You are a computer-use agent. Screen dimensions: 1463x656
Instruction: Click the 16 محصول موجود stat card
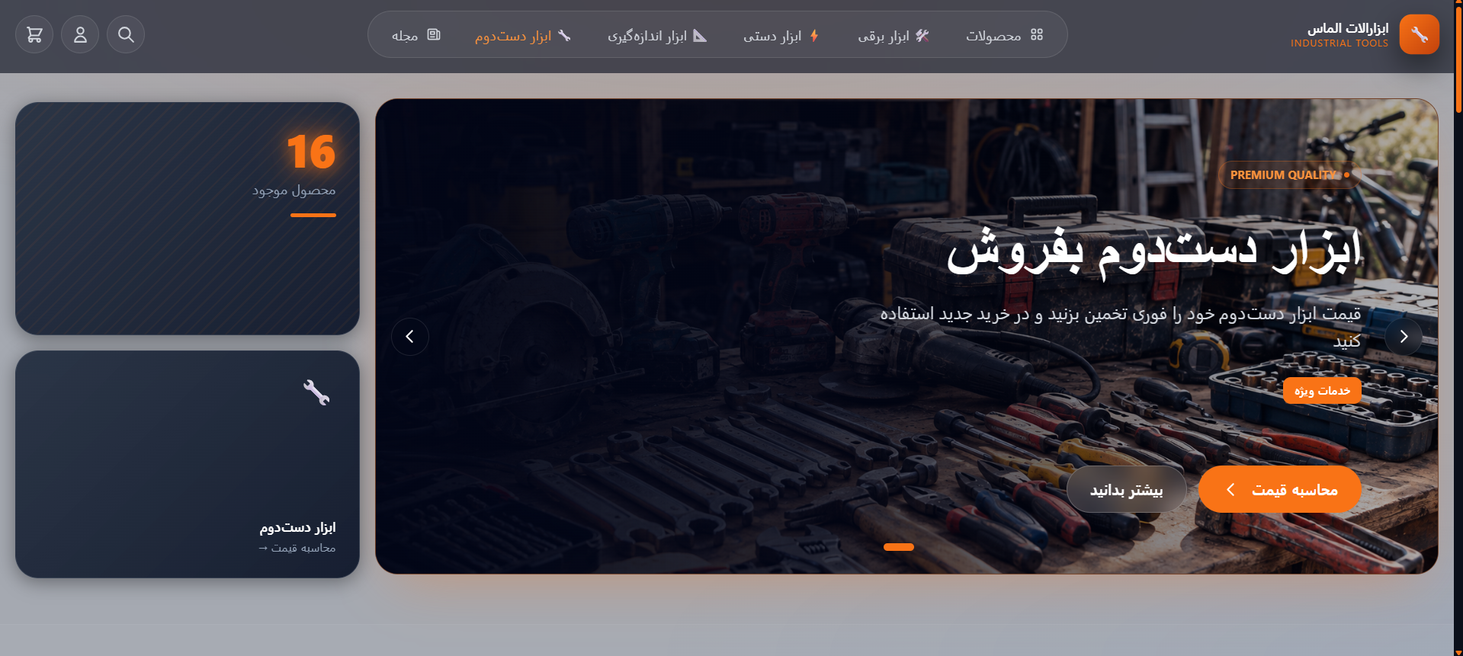[188, 219]
